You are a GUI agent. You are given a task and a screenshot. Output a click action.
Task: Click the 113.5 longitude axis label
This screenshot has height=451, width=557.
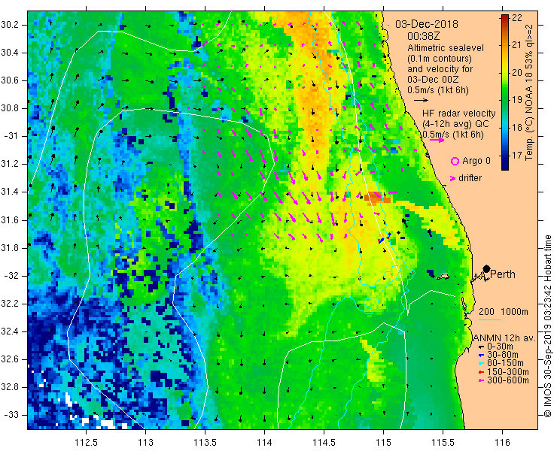tap(205, 443)
